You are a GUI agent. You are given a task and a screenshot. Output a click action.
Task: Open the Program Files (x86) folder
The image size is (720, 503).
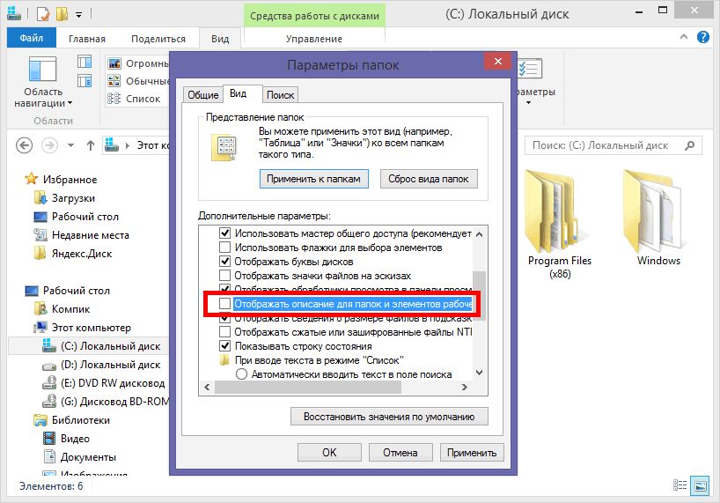pos(559,226)
